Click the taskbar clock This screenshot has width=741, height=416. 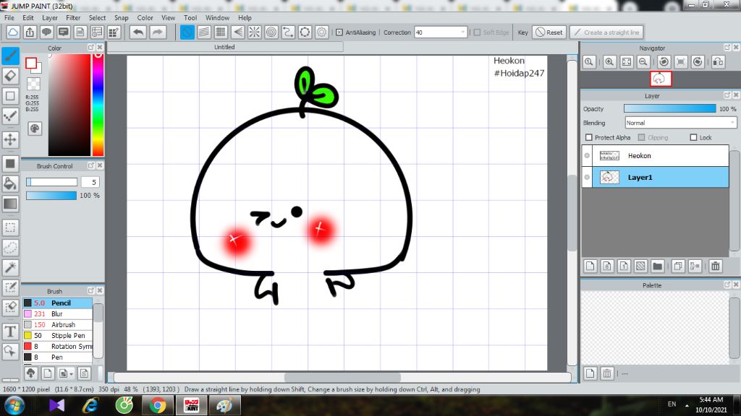[x=711, y=404]
